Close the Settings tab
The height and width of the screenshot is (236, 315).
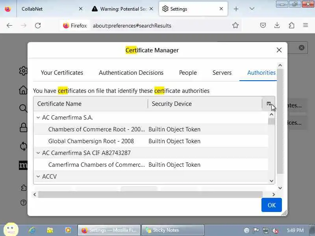click(x=221, y=9)
